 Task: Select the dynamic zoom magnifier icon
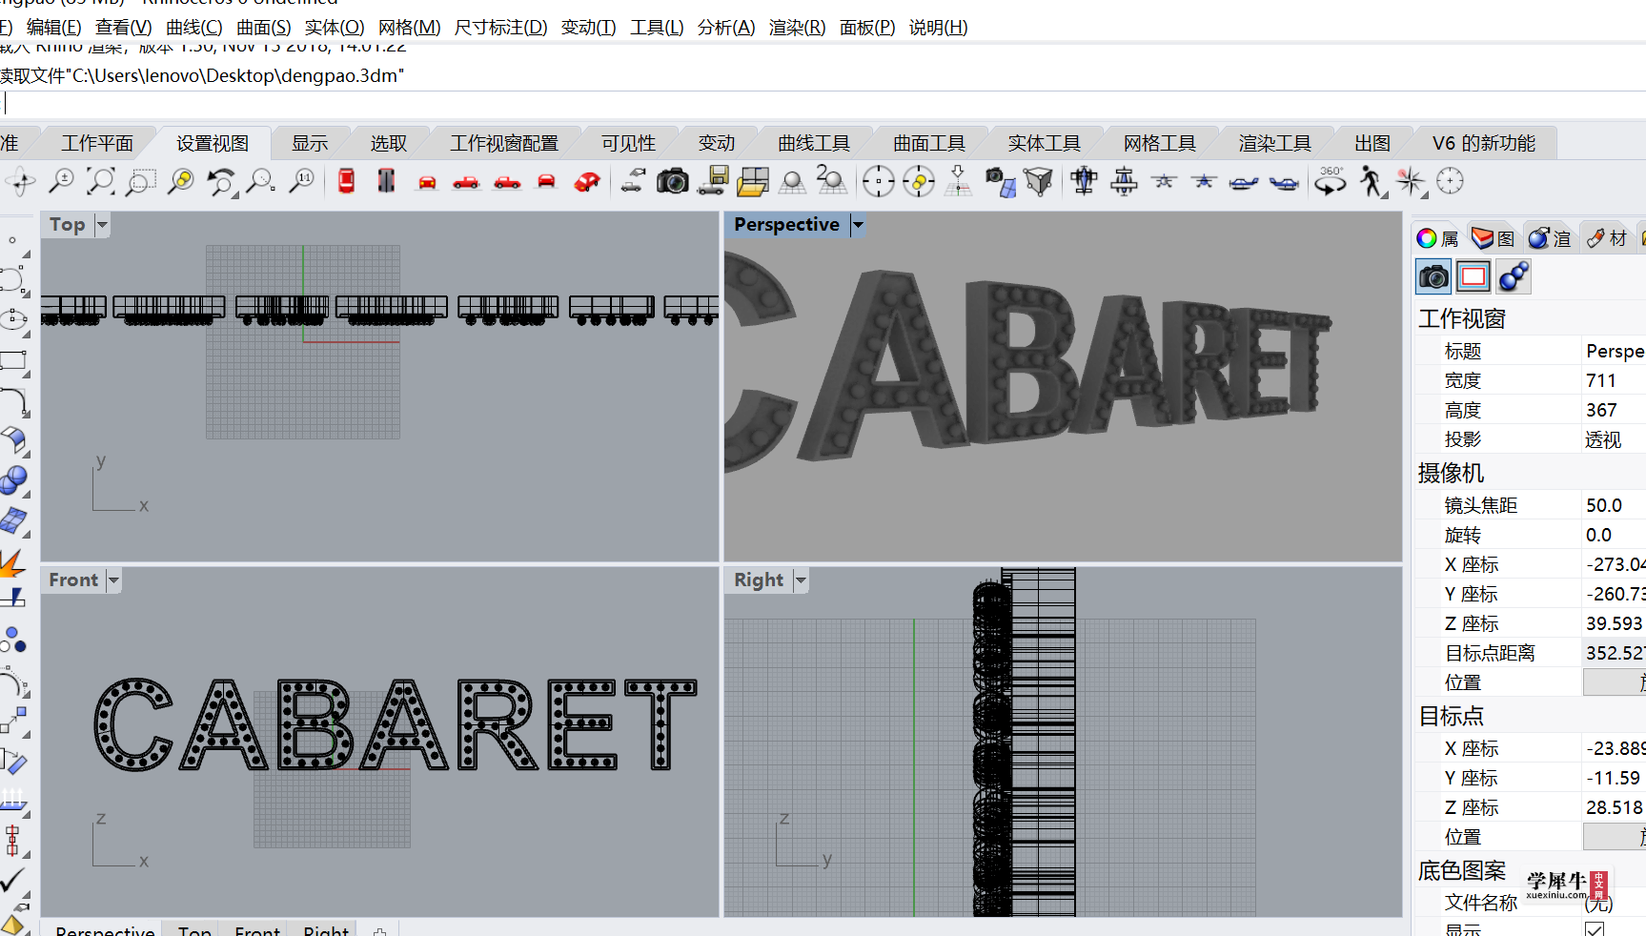point(61,181)
